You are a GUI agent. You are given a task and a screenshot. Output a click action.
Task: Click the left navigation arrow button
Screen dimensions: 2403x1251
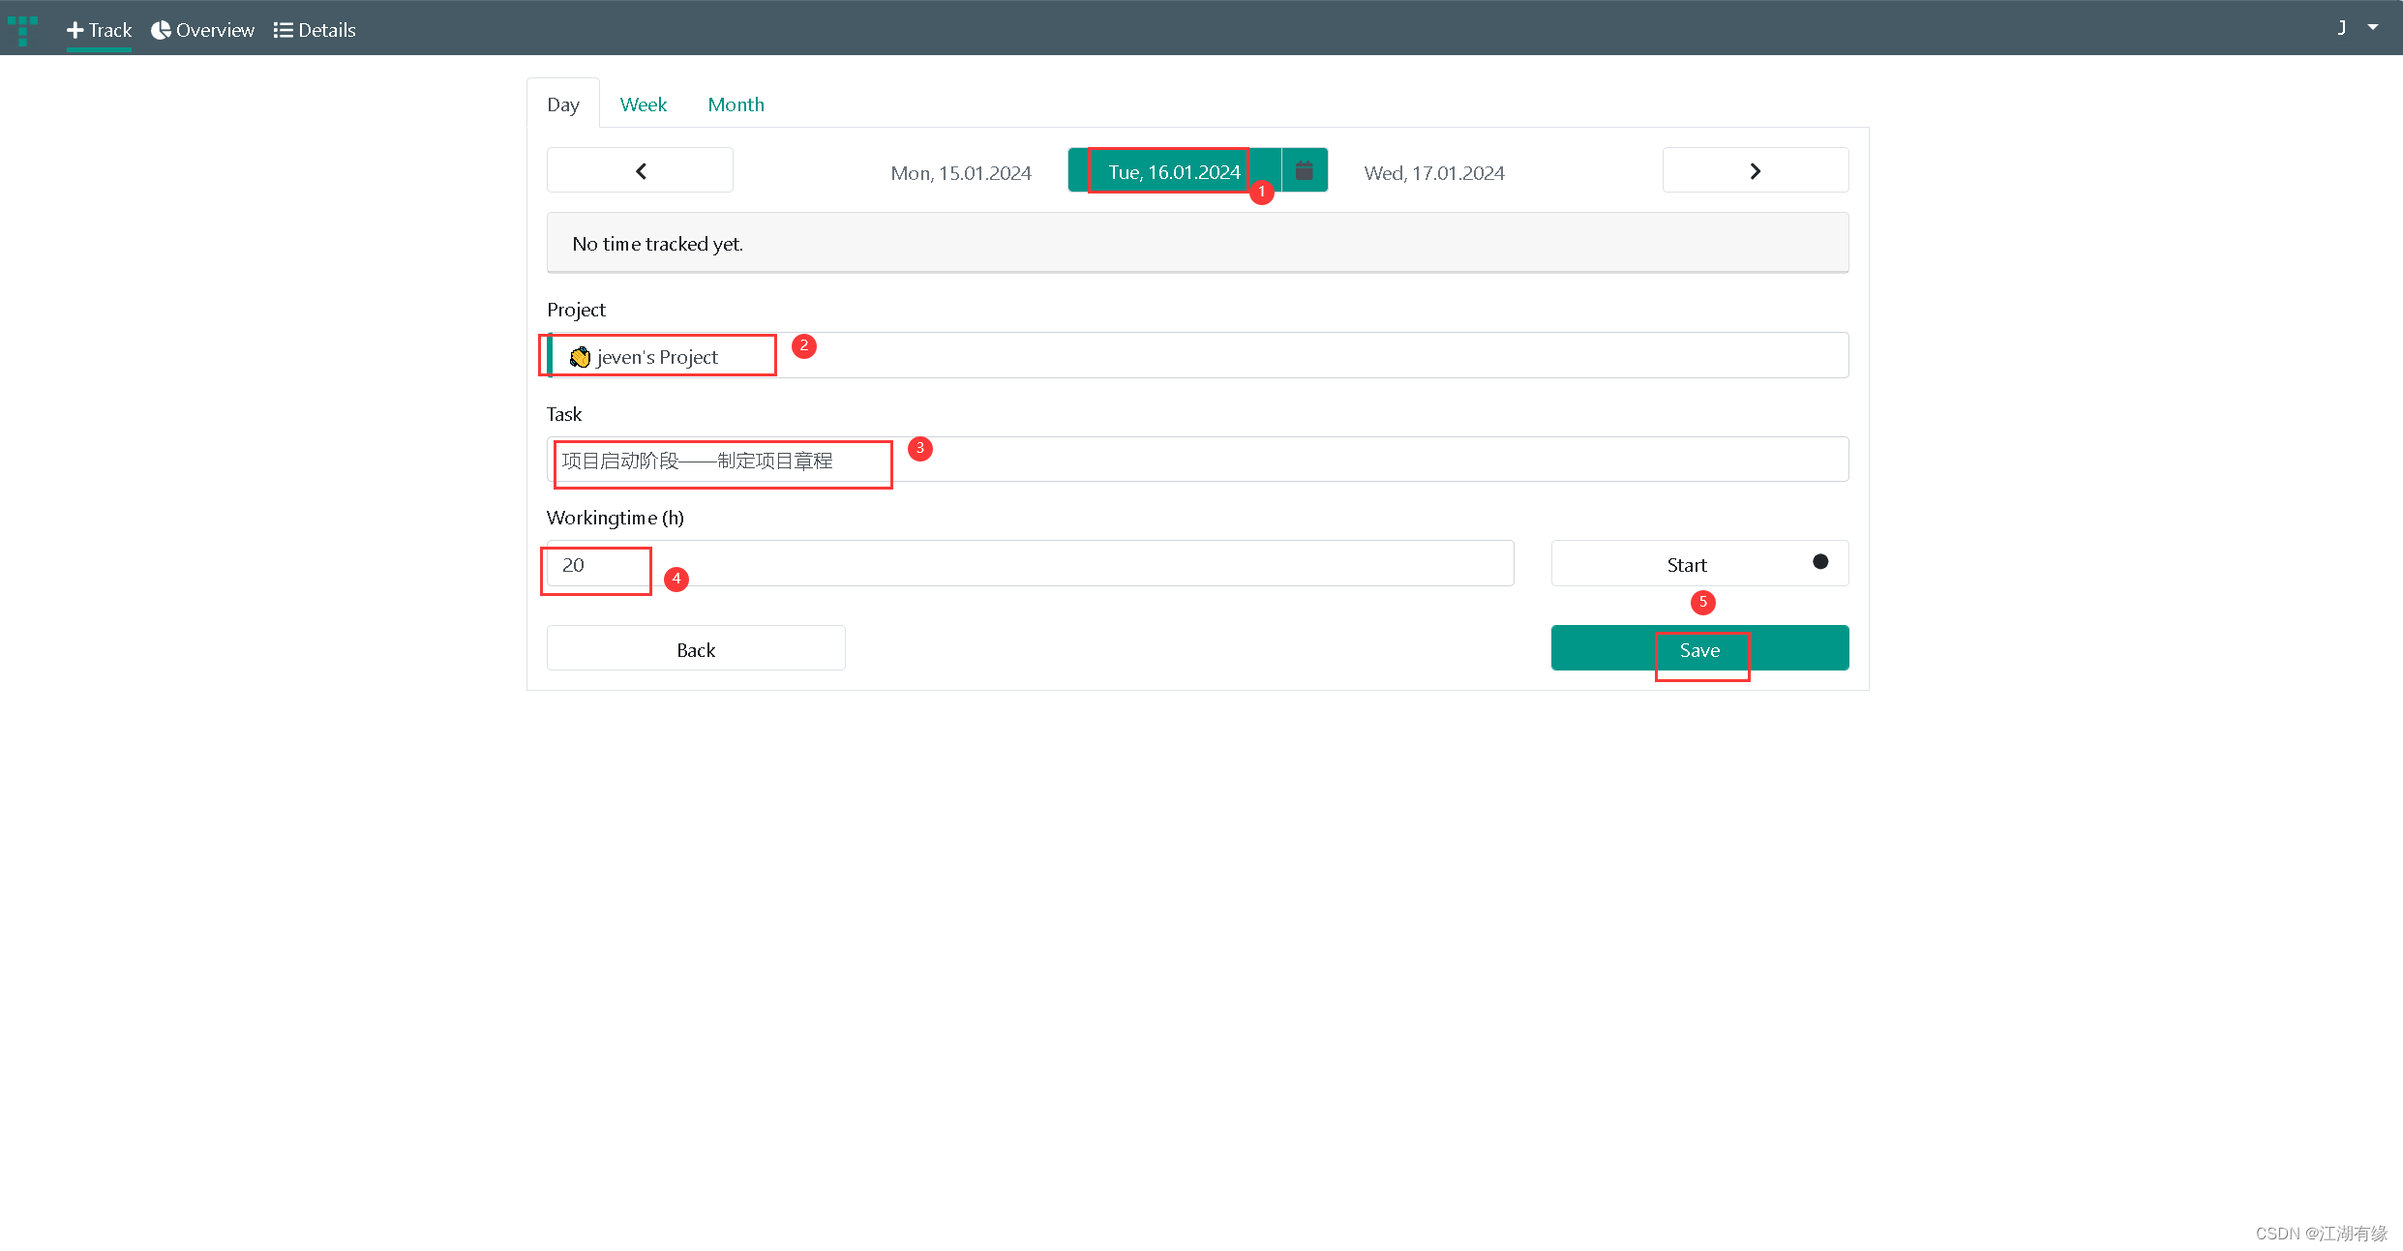coord(639,170)
